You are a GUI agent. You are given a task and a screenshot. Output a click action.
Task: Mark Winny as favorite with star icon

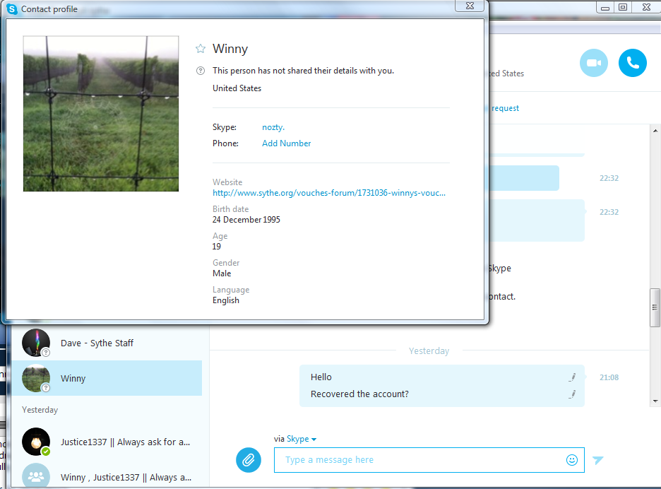(201, 49)
